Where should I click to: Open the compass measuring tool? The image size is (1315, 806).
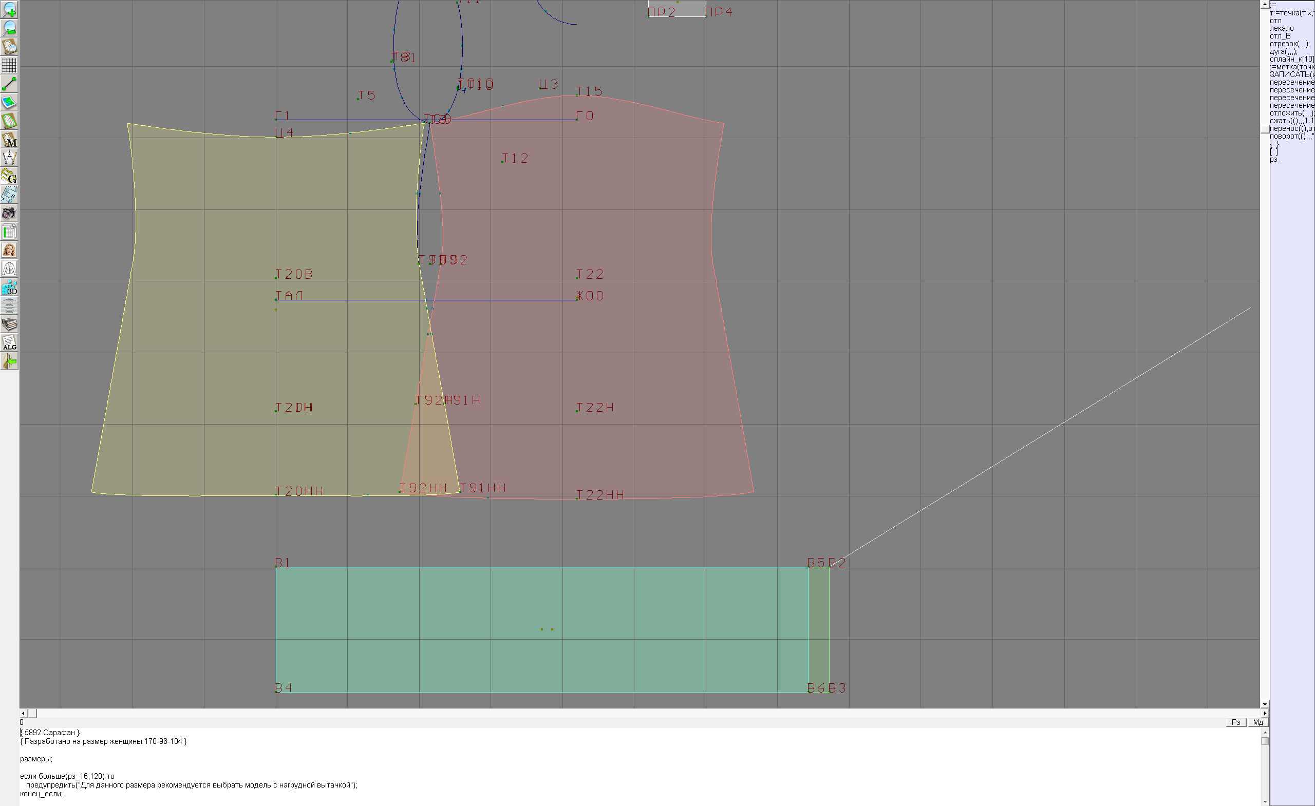(x=9, y=158)
